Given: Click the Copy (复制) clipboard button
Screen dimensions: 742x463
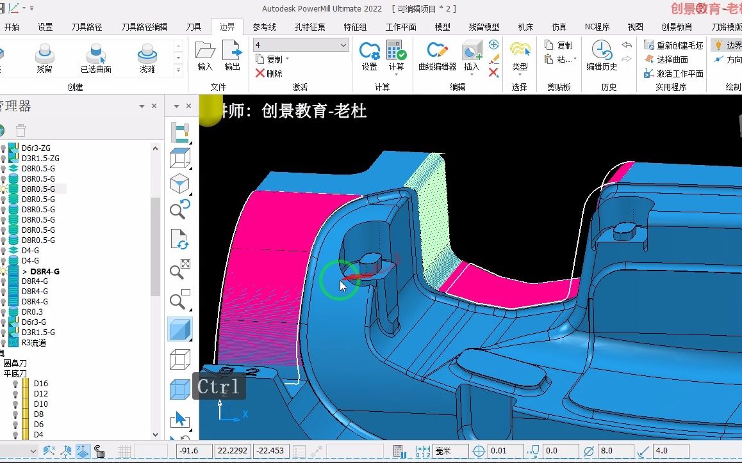Looking at the screenshot, I should [559, 45].
